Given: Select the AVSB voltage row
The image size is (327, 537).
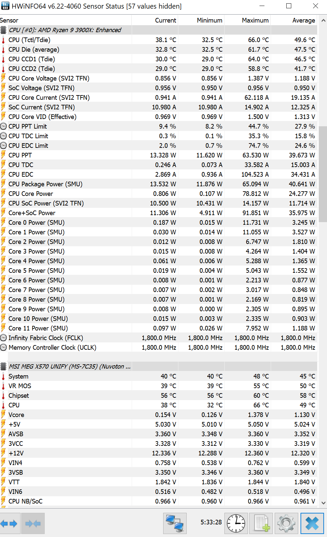Looking at the screenshot, I should [159, 434].
